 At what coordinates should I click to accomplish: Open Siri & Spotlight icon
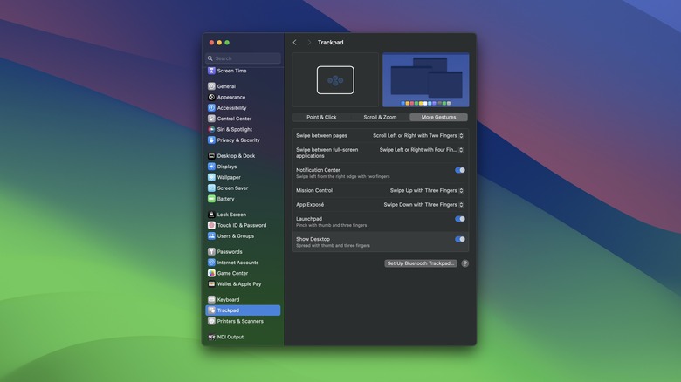211,129
